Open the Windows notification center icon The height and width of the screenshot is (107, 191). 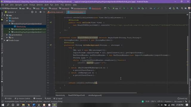pos(187,105)
